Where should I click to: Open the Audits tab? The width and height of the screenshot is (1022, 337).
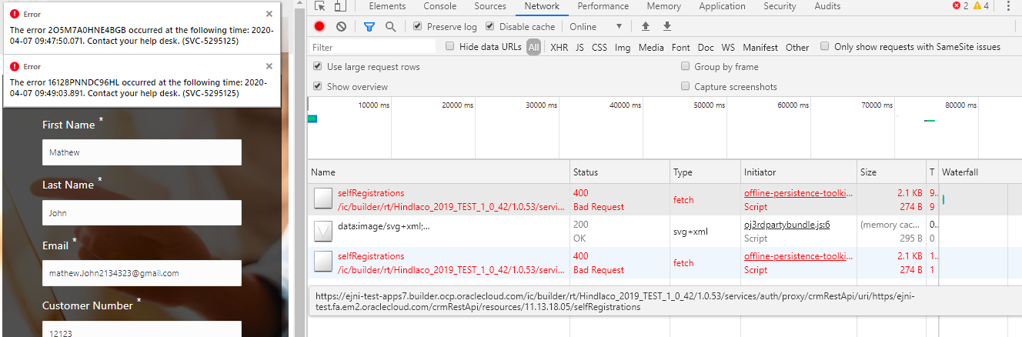pyautogui.click(x=827, y=6)
